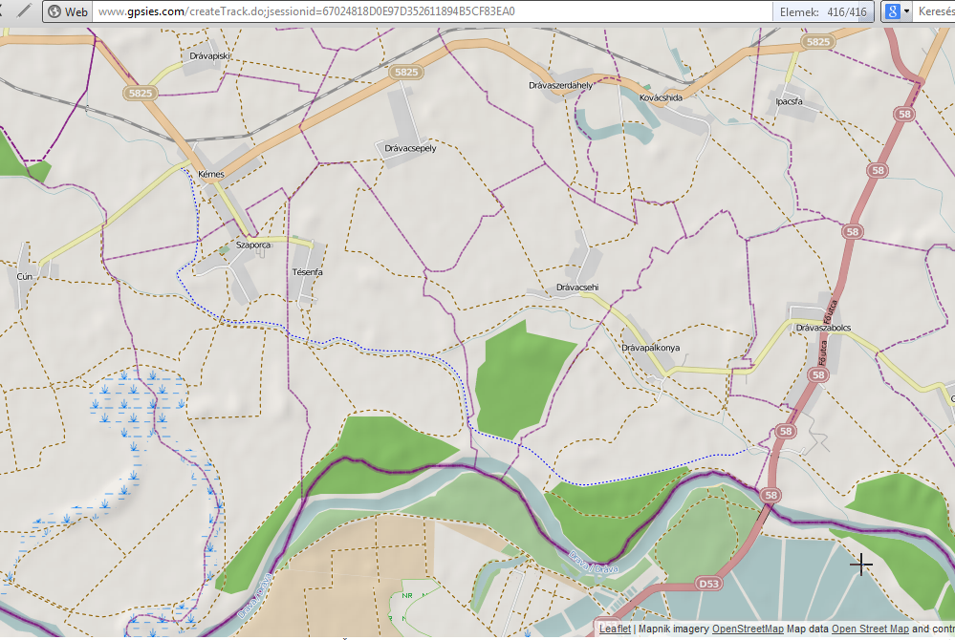This screenshot has height=640, width=955.
Task: Click the 5825 road shield near Drávacsepely
Action: click(405, 72)
